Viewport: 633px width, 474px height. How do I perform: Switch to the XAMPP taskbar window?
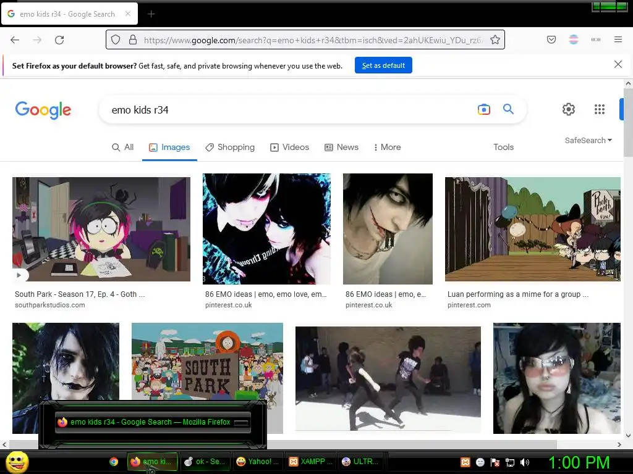tap(310, 462)
